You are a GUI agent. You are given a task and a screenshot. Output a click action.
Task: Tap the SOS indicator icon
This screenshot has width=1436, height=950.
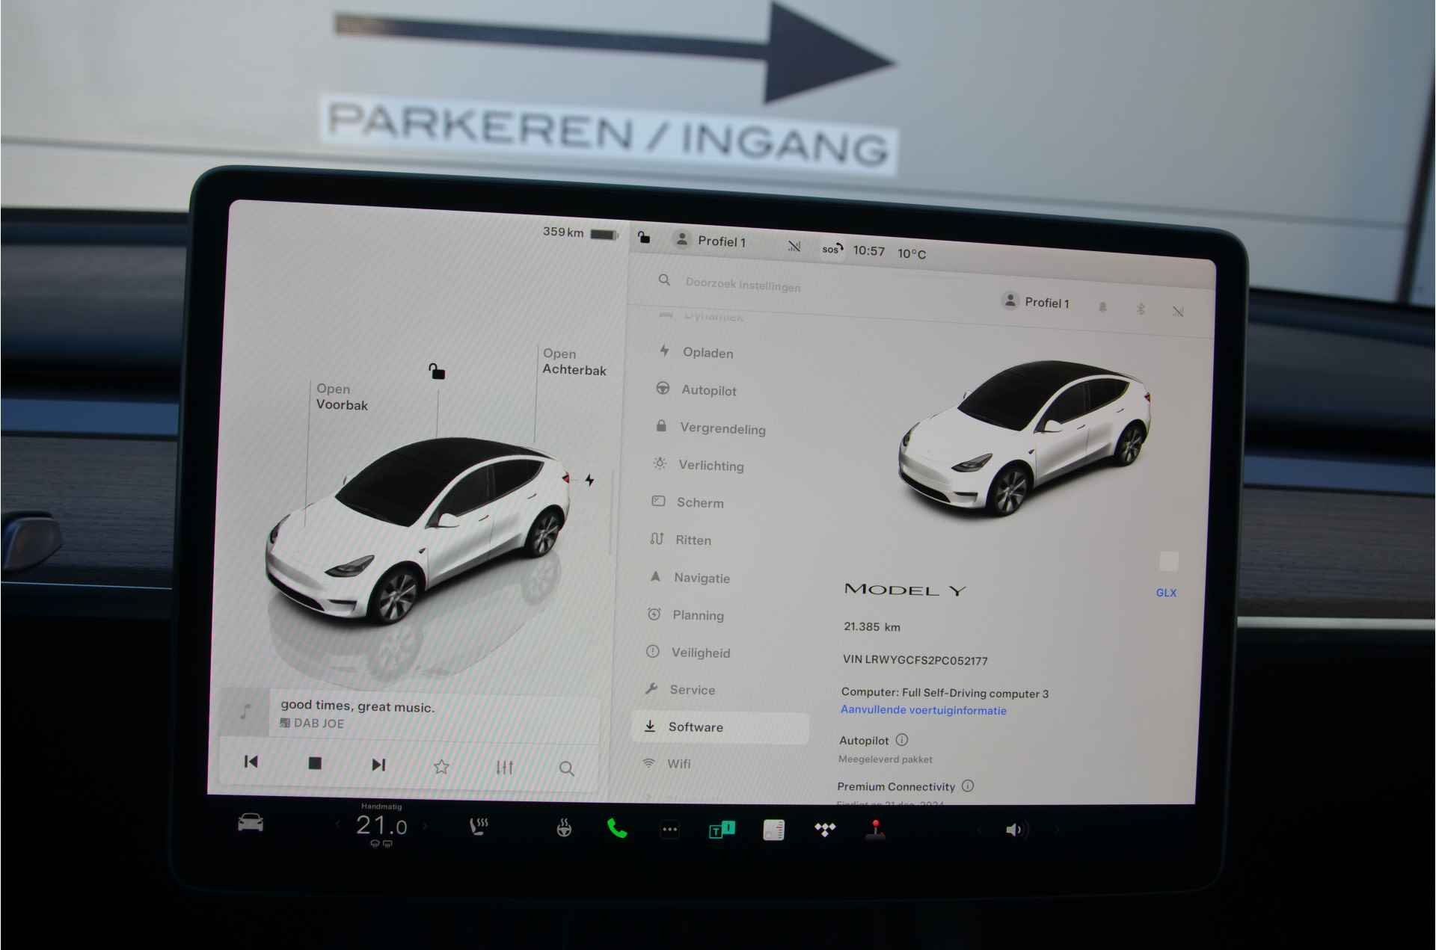pyautogui.click(x=832, y=249)
